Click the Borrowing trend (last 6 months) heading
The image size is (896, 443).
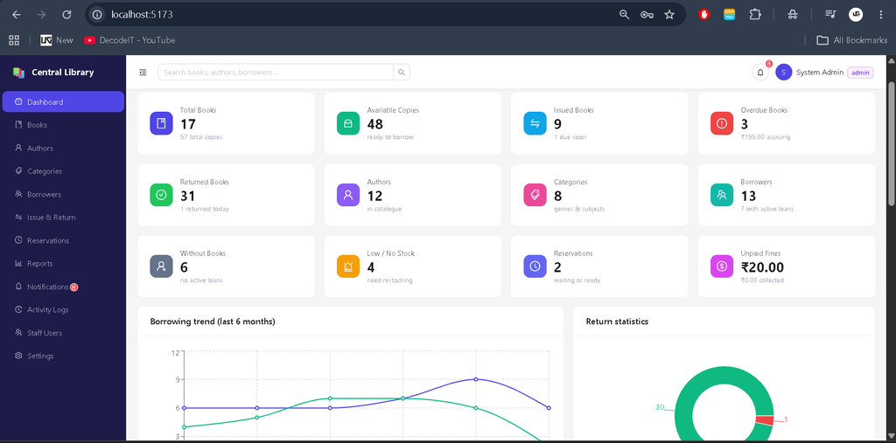click(213, 322)
